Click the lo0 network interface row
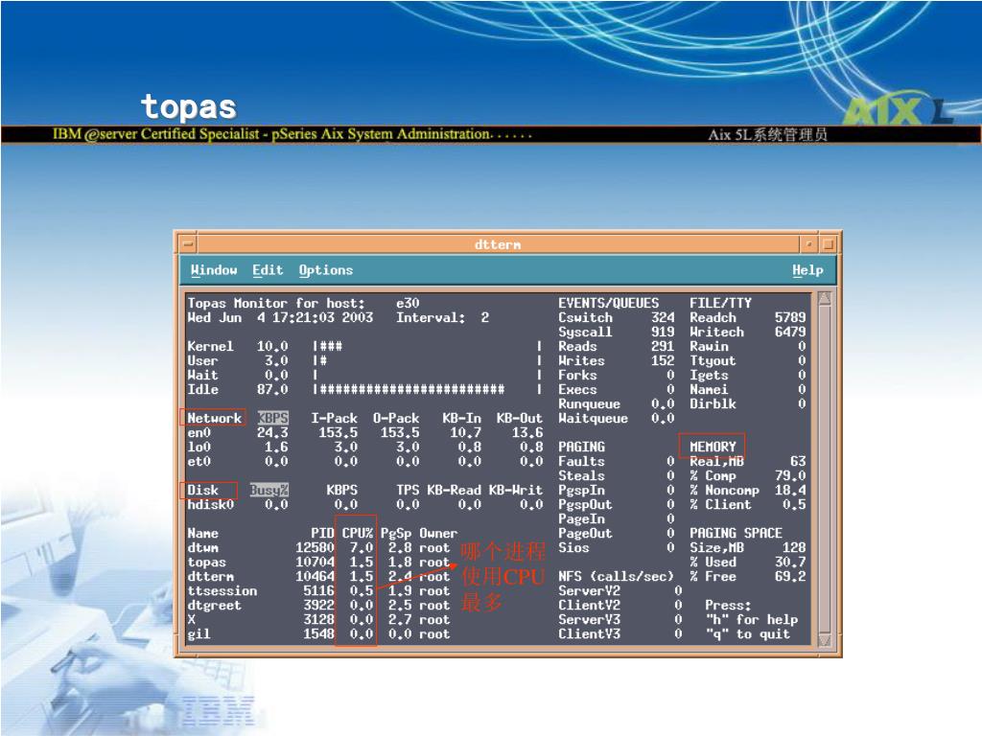This screenshot has width=982, height=736. click(365, 447)
